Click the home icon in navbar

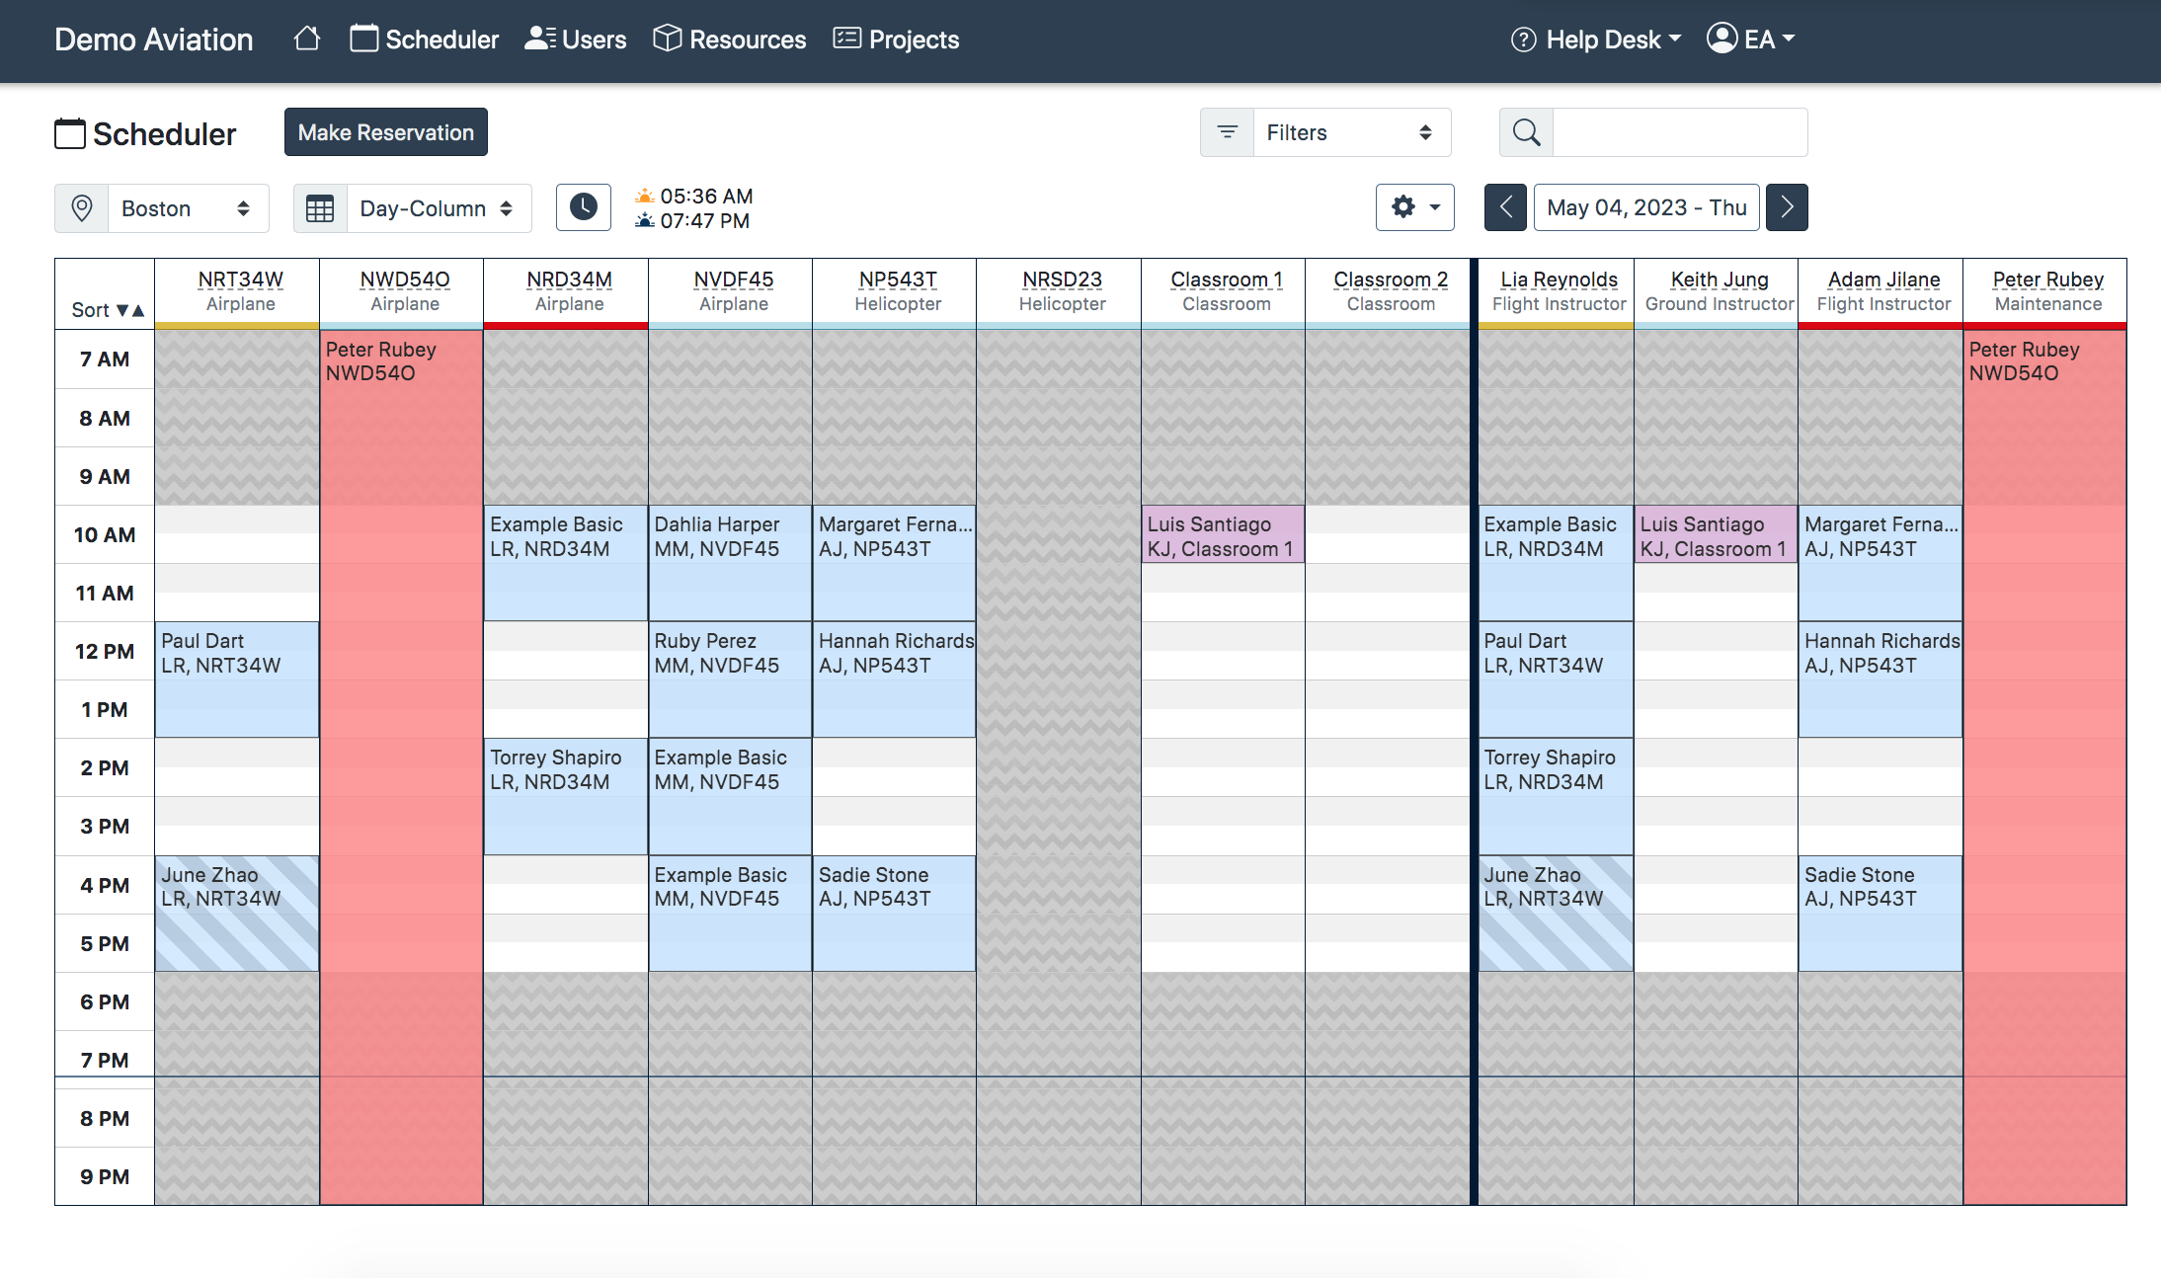(x=307, y=40)
